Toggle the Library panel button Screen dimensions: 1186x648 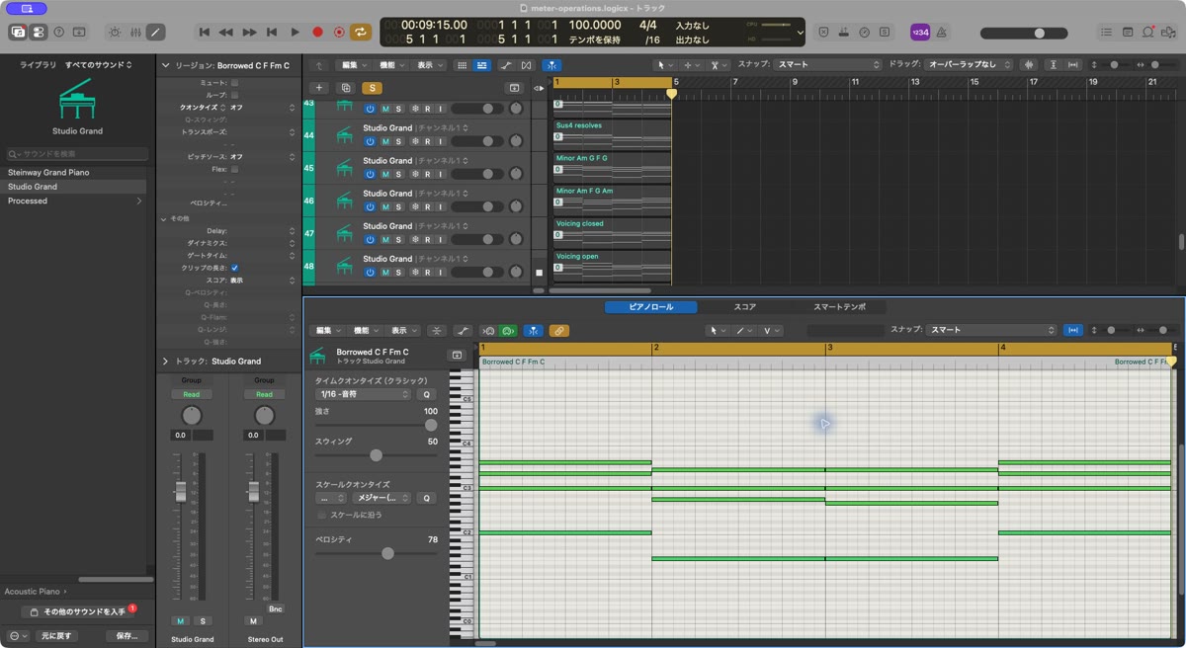click(x=18, y=32)
